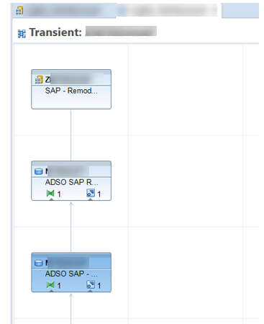Switch to the second blurred editor tab
Image resolution: width=264 pixels, height=324 pixels.
[168, 11]
